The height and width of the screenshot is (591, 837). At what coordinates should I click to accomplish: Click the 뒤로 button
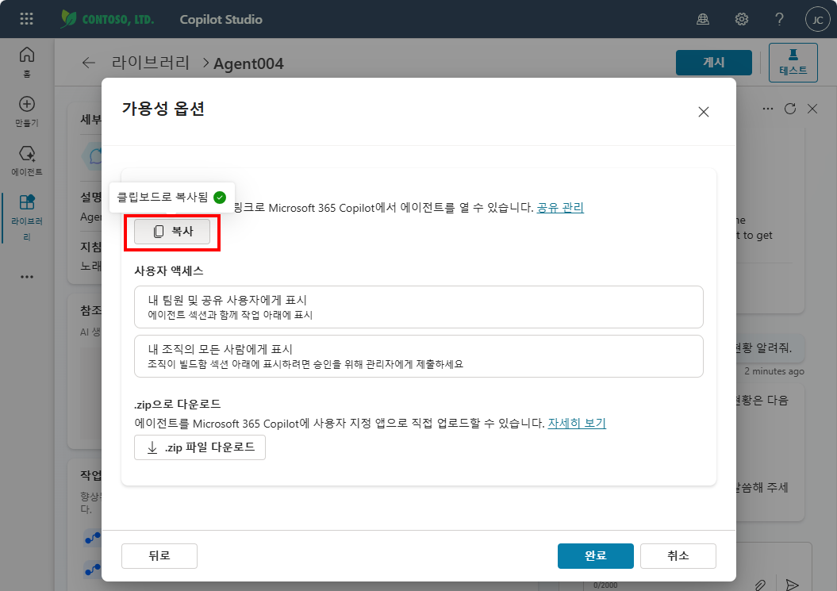pos(159,556)
